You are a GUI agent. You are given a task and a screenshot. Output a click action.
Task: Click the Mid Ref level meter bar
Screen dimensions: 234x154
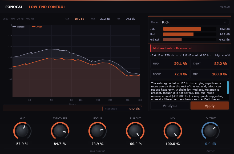(189, 39)
